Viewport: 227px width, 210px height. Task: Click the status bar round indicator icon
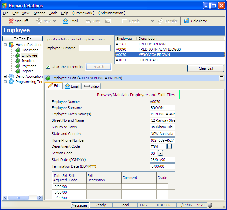(x=210, y=205)
